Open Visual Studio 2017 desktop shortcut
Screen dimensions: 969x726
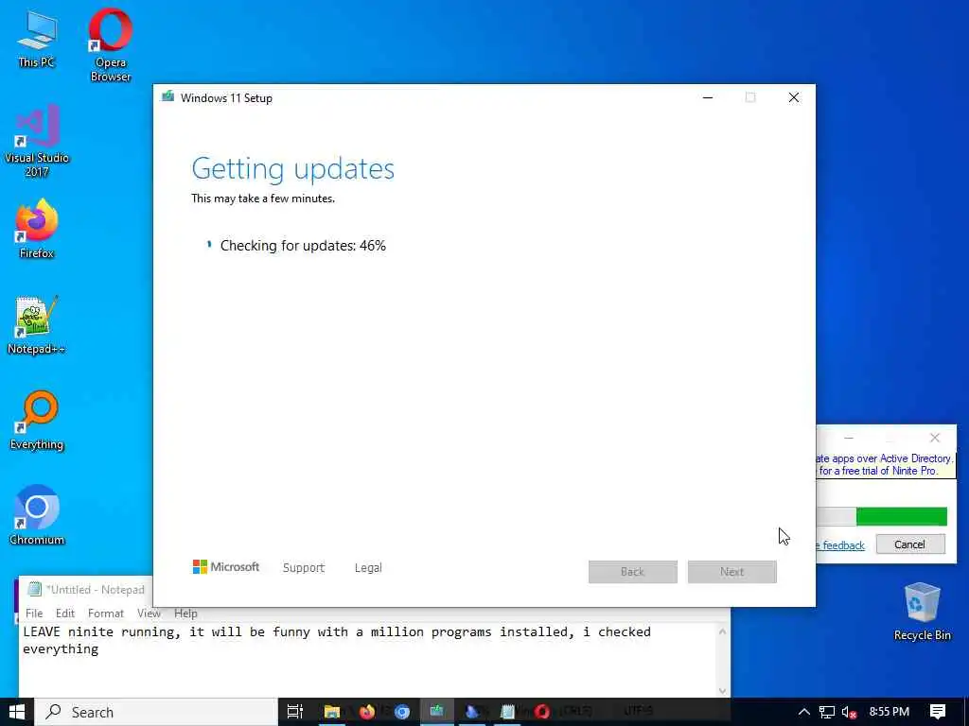pyautogui.click(x=37, y=141)
